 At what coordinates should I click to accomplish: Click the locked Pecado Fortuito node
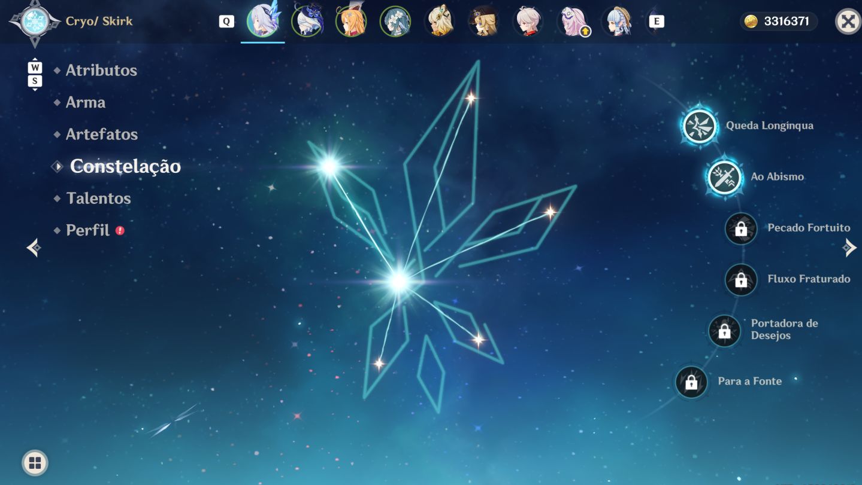coord(741,228)
